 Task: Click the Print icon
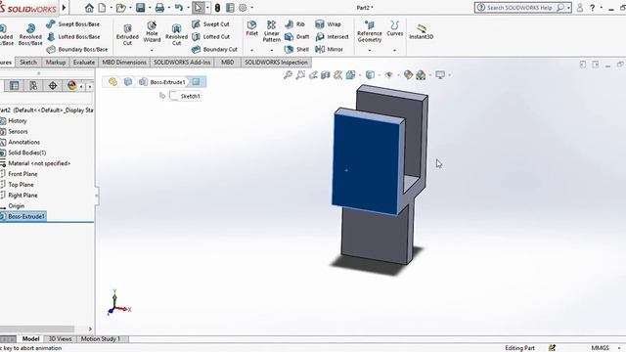click(159, 8)
